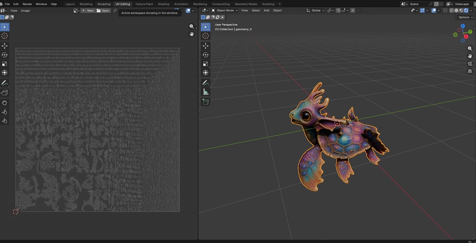Toggle X-ray mode
Screen dimensions: 476x243
[445, 10]
